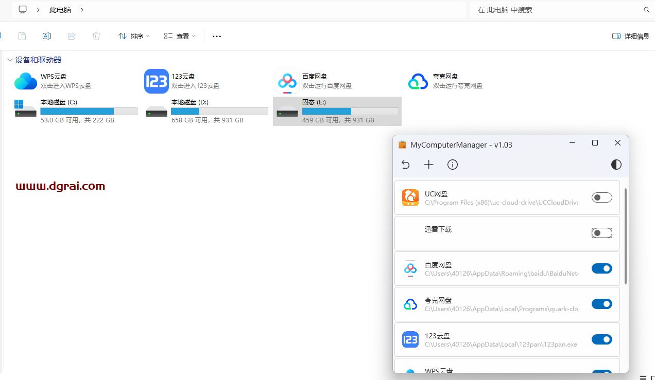
Task: Click the 百度网盘 path text in manager
Action: 502,274
